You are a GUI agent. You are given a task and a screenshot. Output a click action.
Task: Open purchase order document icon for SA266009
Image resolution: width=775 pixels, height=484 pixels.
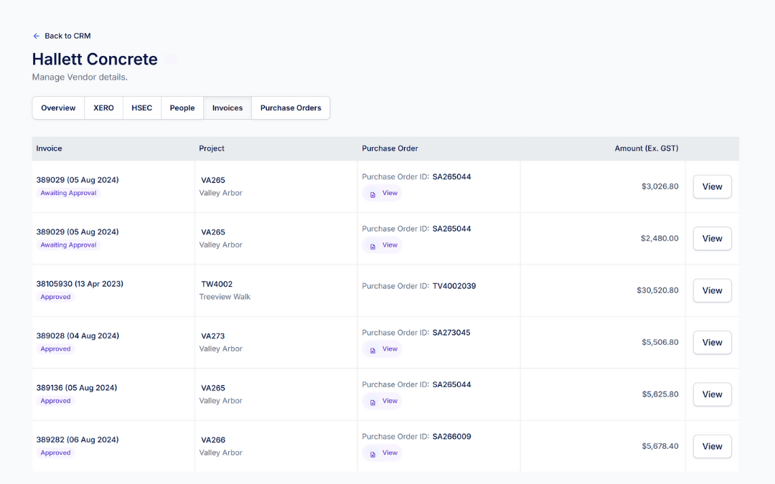(372, 454)
